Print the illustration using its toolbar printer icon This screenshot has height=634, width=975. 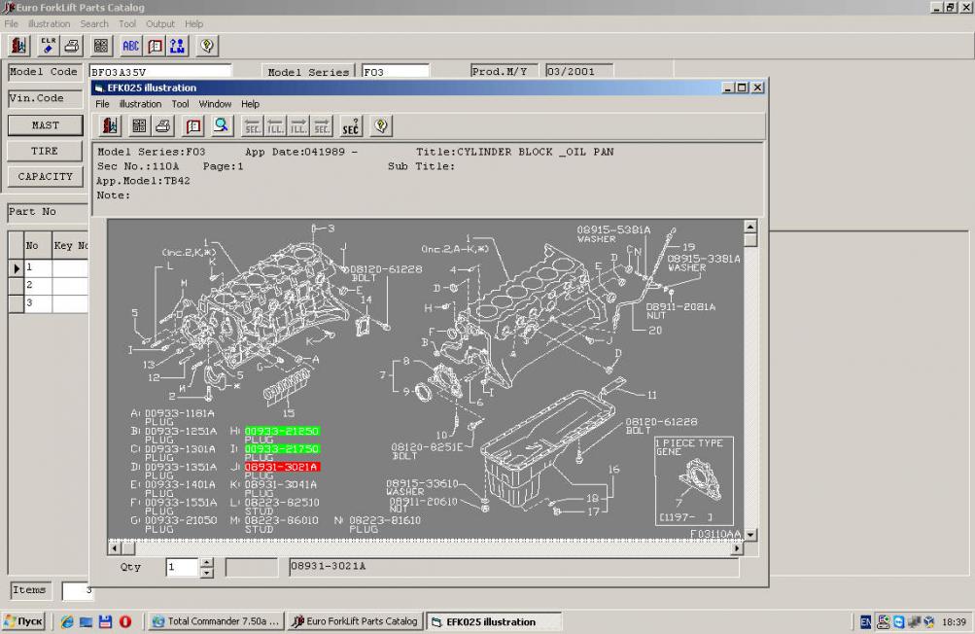[163, 126]
